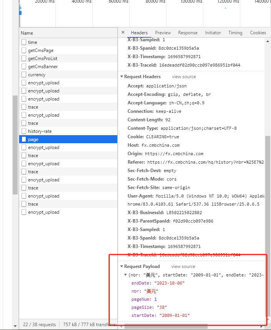Click the endDate payload value 2023-10-06
This screenshot has width=271, height=330.
[170, 283]
